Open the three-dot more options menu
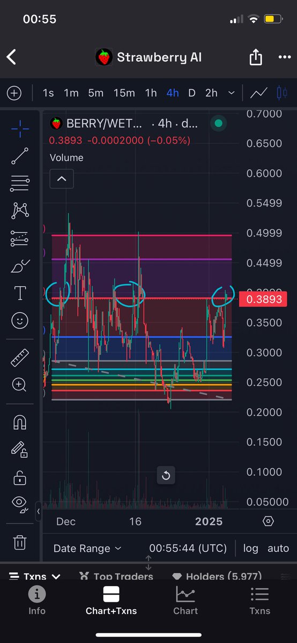This screenshot has height=643, width=297. [x=284, y=57]
